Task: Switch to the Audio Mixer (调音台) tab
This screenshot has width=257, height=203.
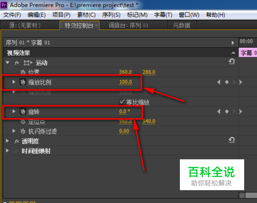Action: pos(133,25)
